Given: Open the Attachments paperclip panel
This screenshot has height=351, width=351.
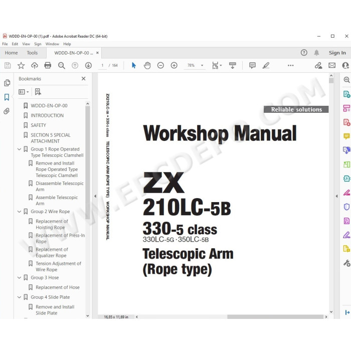Looking at the screenshot, I should click(7, 111).
